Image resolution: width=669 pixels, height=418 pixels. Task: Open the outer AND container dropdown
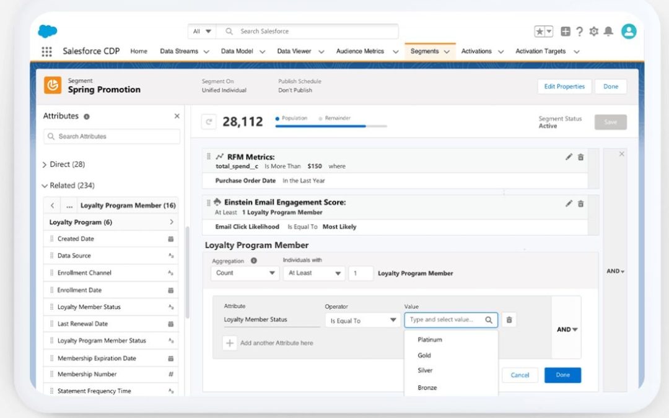tap(615, 271)
